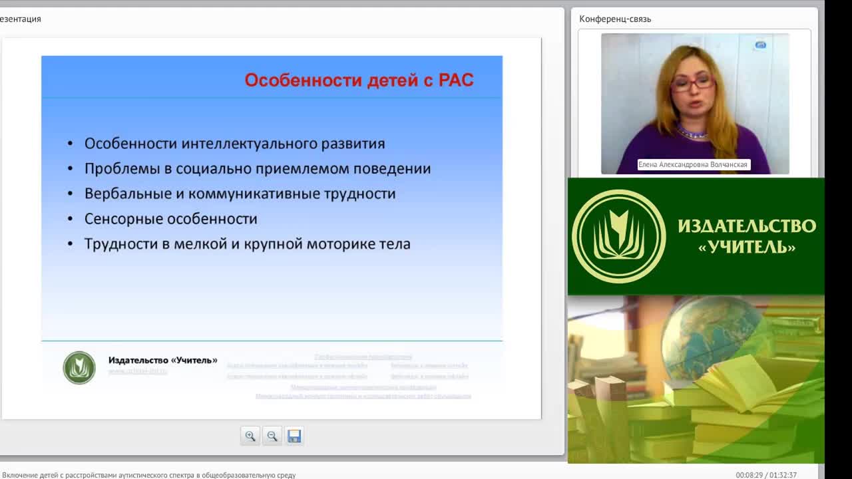This screenshot has width=852, height=479.
Task: Click the Конференц-связь panel header
Action: click(x=615, y=19)
